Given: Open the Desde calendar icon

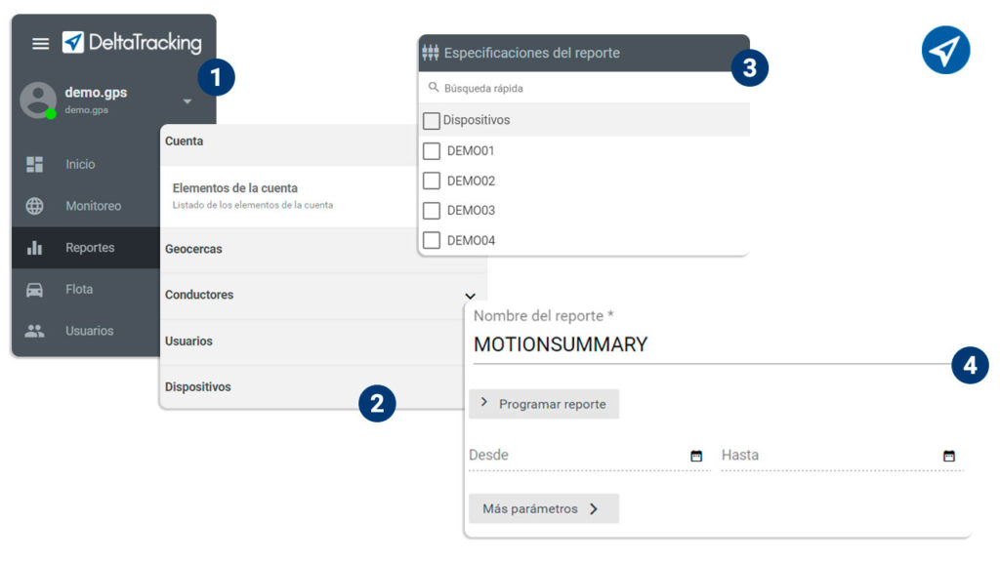Looking at the screenshot, I should 696,456.
